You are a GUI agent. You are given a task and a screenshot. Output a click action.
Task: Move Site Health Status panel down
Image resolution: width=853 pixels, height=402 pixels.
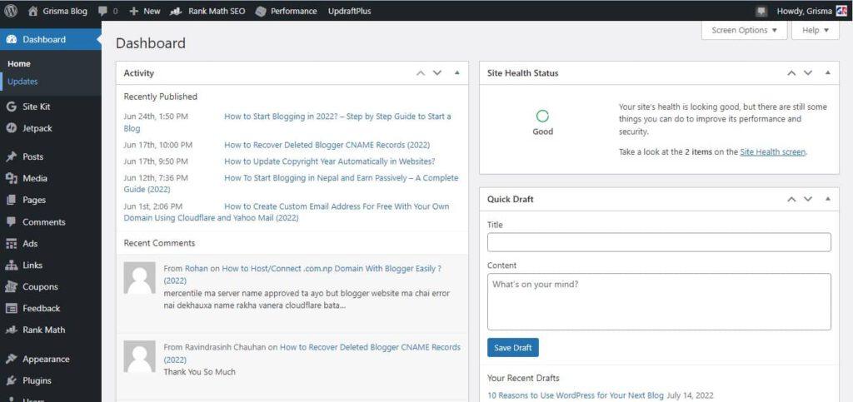tap(808, 72)
